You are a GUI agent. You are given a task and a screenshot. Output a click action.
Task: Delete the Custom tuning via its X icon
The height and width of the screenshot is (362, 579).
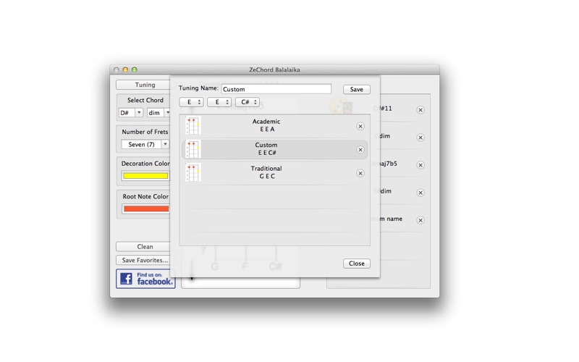point(360,150)
